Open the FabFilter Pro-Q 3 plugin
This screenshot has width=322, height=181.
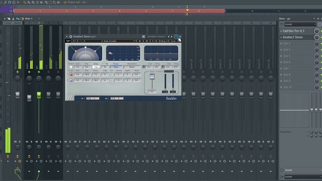pos(293,31)
